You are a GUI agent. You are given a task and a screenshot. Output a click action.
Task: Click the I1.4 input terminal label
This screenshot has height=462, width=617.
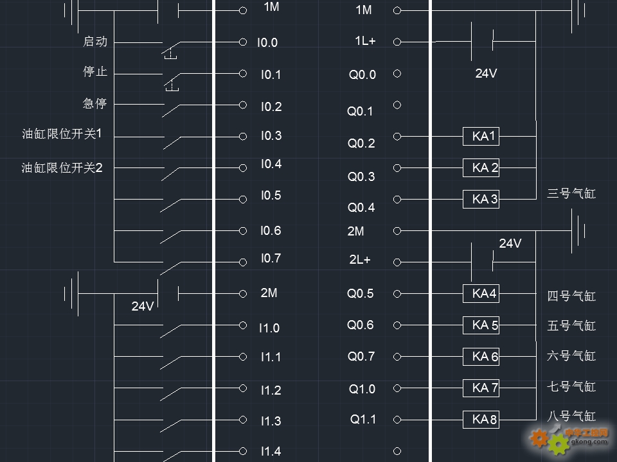(x=271, y=451)
